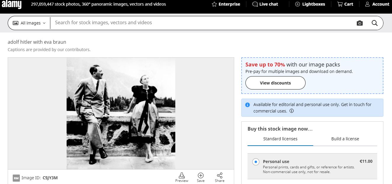Image resolution: width=392 pixels, height=184 pixels.
Task: Open the shopping Cart
Action: point(345,4)
